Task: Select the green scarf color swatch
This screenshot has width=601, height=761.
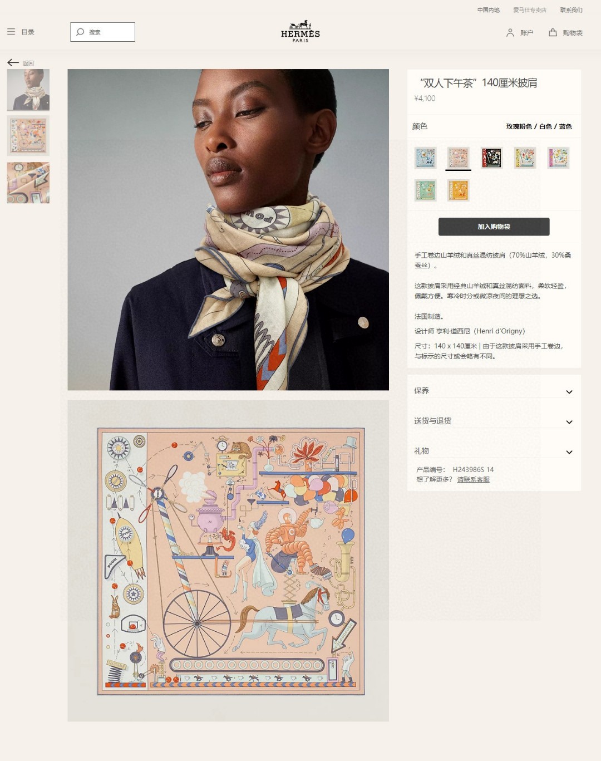Action: [x=425, y=190]
